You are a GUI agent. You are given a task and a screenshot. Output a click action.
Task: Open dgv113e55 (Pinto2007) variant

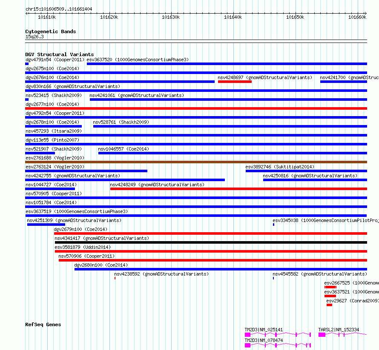click(52, 140)
